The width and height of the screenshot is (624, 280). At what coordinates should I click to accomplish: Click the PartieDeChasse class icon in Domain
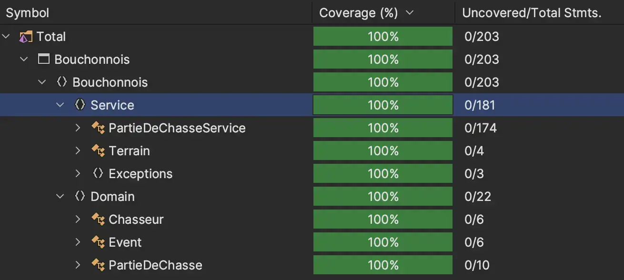point(98,265)
